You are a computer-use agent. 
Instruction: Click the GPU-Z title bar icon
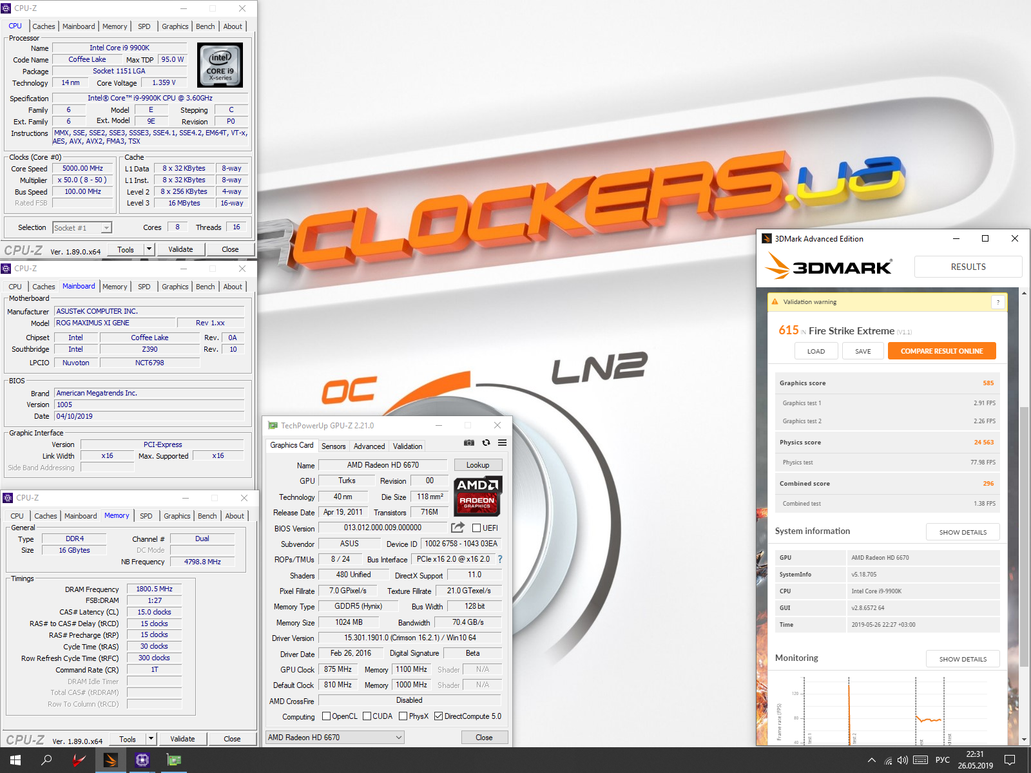point(273,426)
